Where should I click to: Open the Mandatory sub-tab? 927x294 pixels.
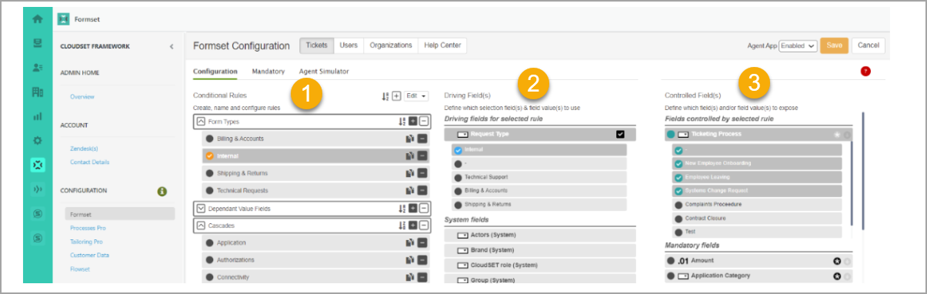268,72
